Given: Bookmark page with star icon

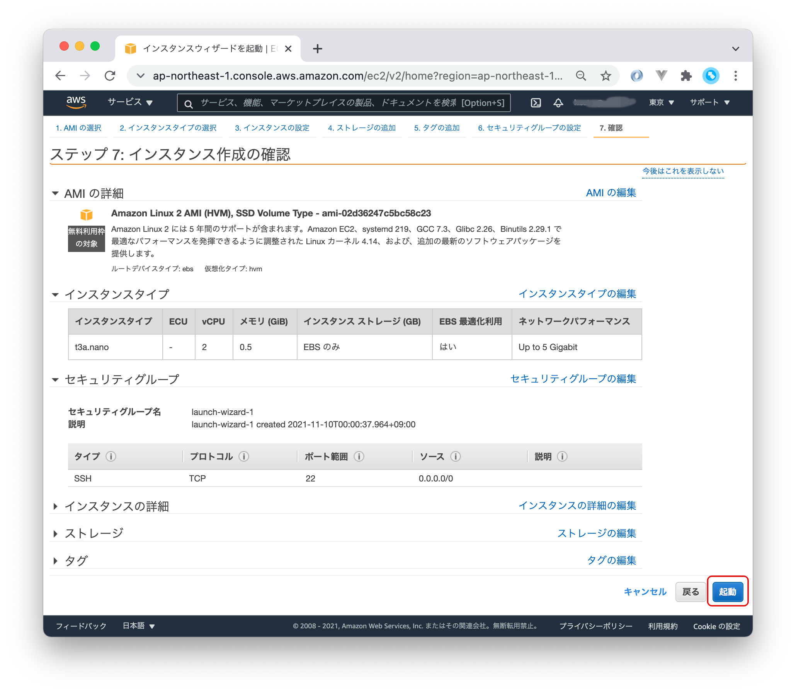Looking at the screenshot, I should (606, 75).
